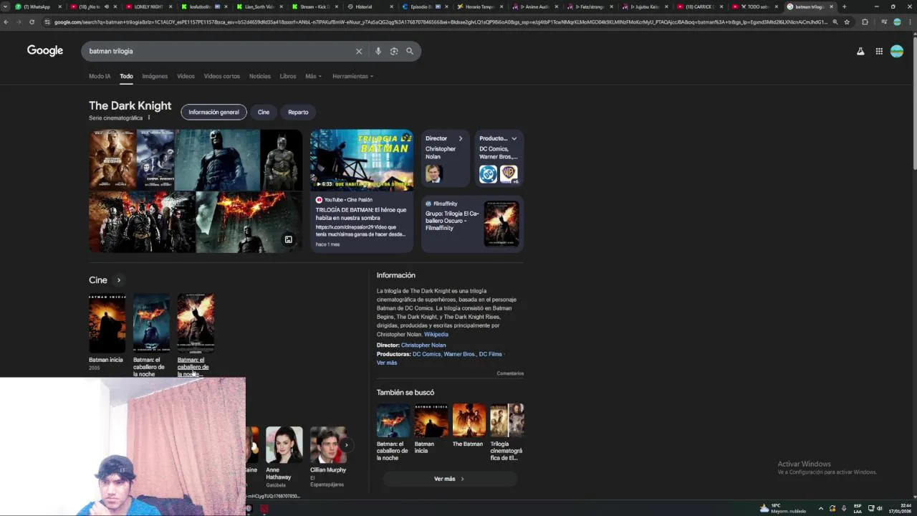The width and height of the screenshot is (917, 516).
Task: Click the Christopher Nolan director link
Action: point(423,345)
